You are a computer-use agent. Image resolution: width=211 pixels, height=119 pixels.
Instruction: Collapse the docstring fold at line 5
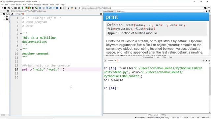(21, 34)
